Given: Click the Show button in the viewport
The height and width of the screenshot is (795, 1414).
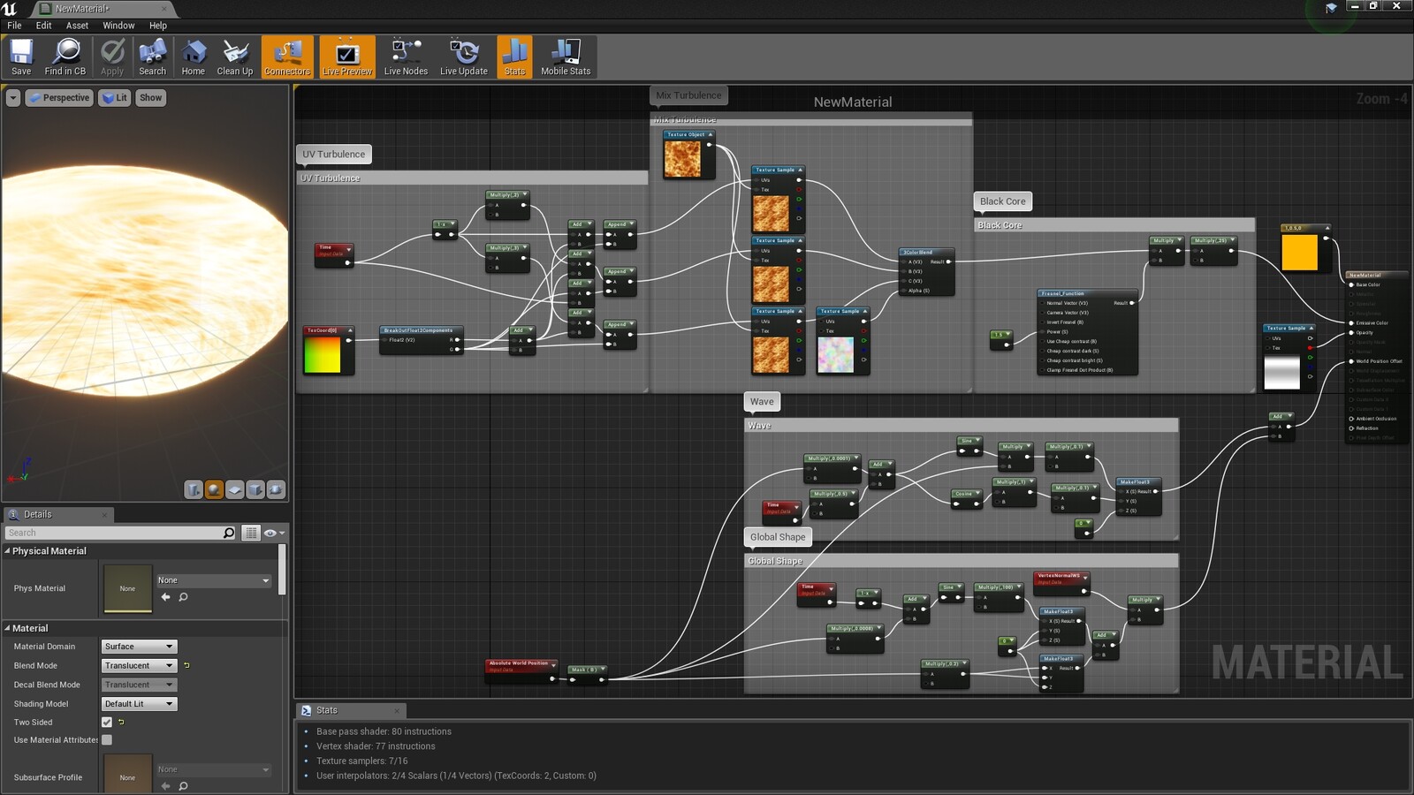Looking at the screenshot, I should click(x=151, y=98).
